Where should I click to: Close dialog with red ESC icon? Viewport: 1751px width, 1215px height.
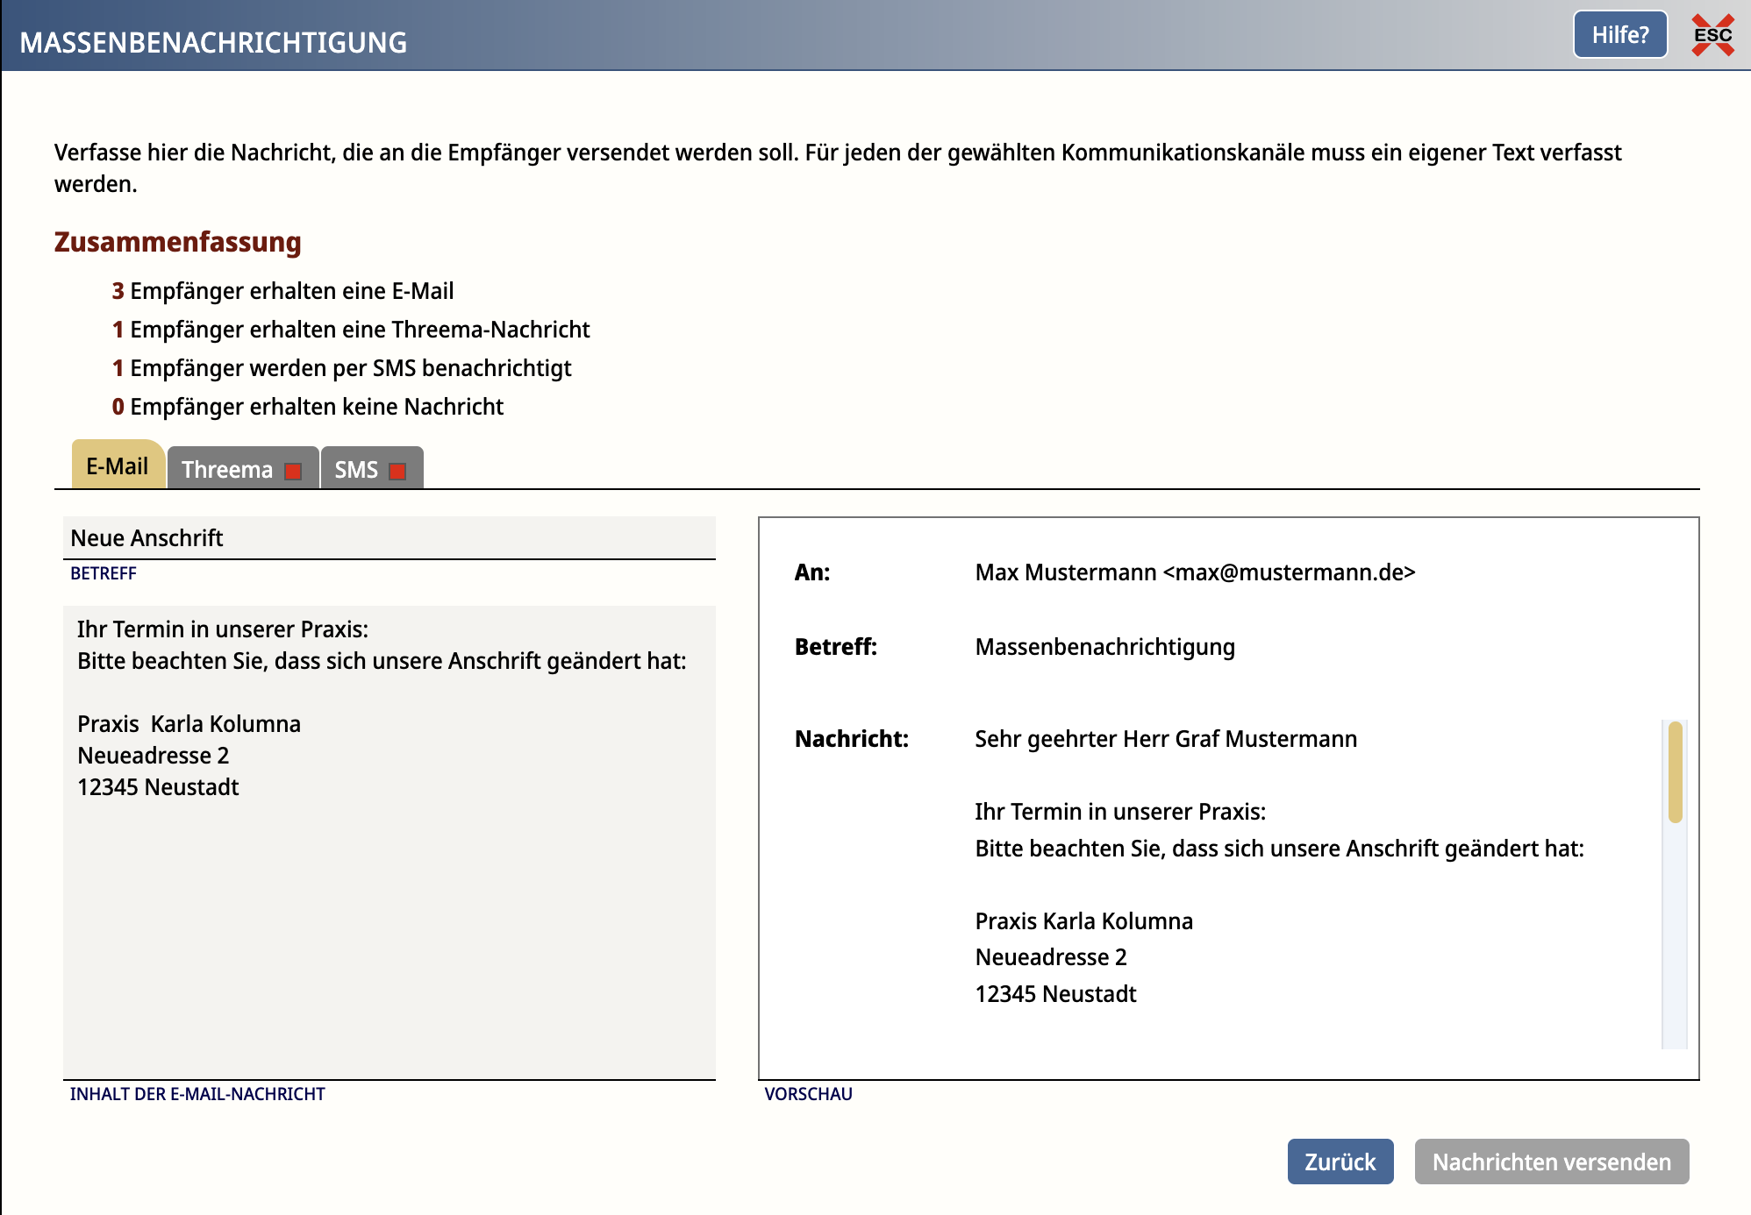1712,35
